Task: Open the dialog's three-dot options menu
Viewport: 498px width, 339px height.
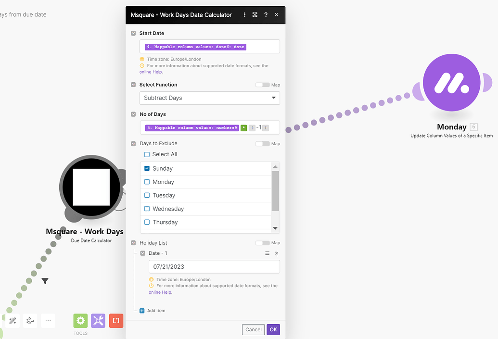Action: click(244, 14)
